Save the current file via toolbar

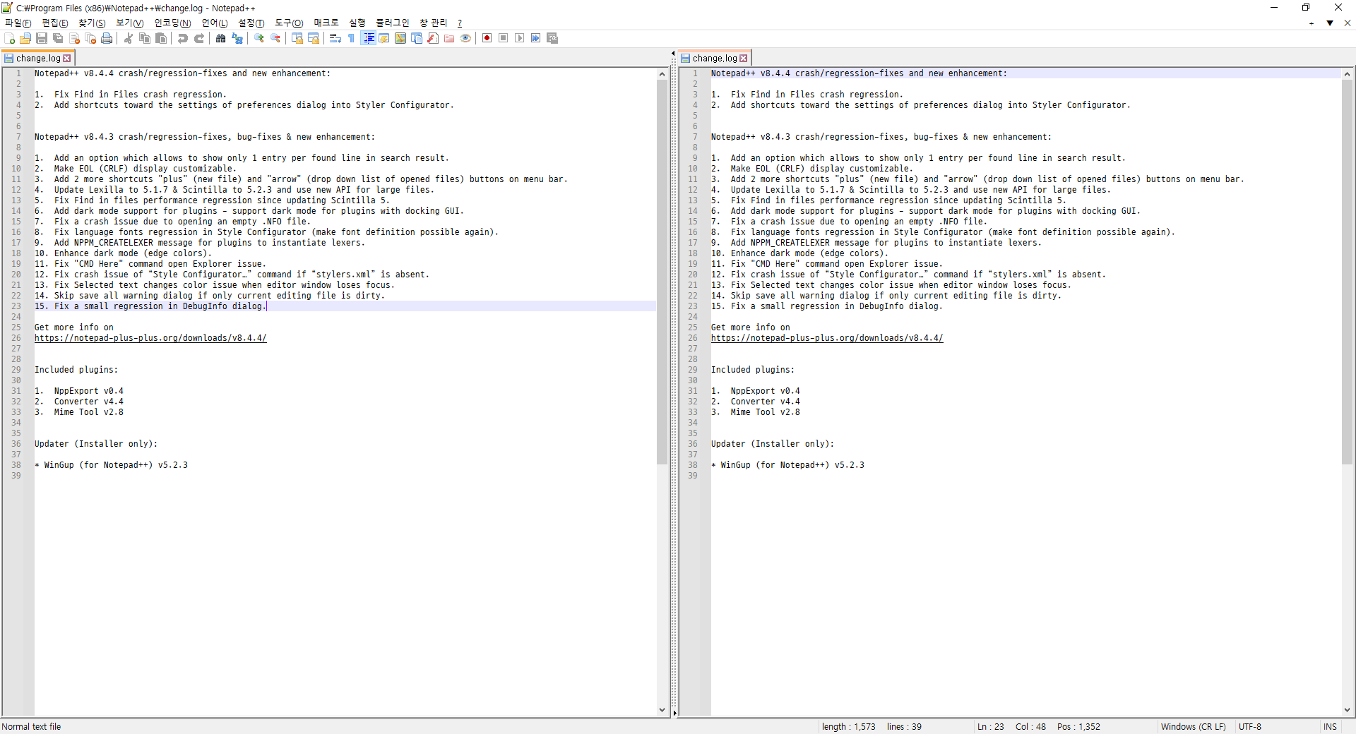(42, 38)
